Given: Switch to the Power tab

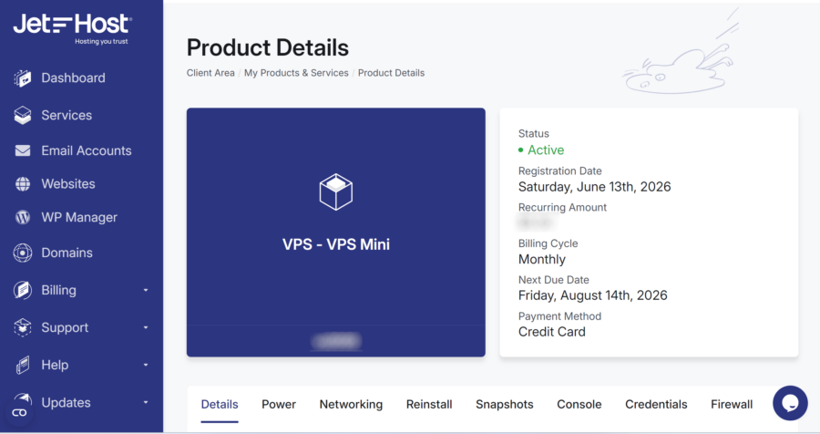Looking at the screenshot, I should tap(279, 405).
